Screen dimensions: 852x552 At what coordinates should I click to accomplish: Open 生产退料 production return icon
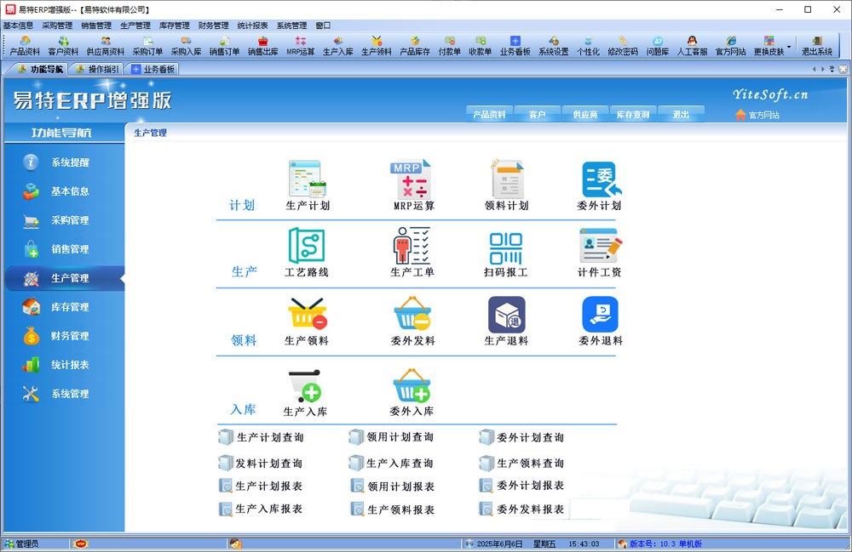tap(506, 316)
